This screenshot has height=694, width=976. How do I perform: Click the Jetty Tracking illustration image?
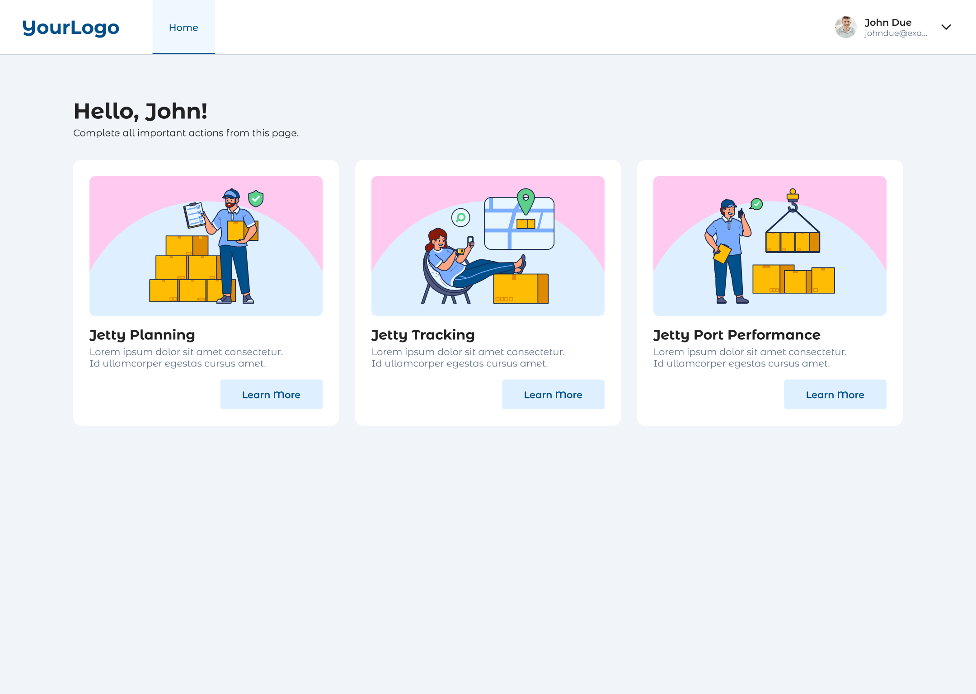click(488, 246)
